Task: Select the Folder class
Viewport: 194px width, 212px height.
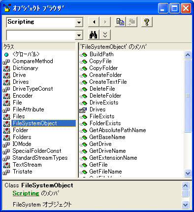Action: click(x=20, y=130)
